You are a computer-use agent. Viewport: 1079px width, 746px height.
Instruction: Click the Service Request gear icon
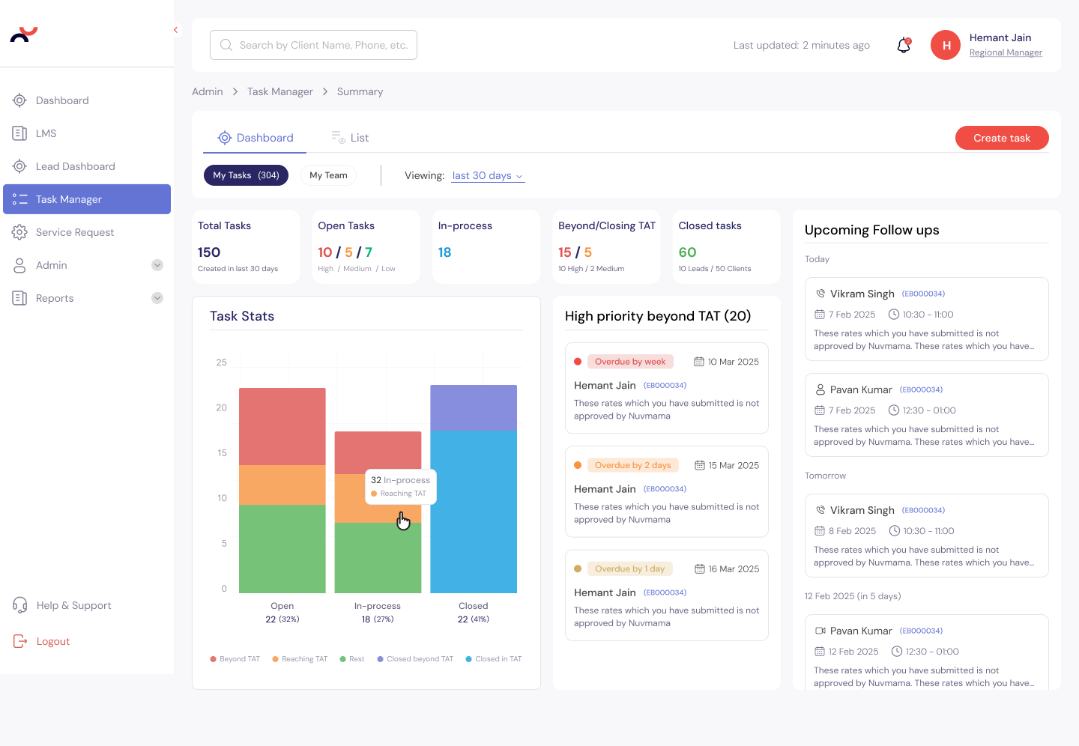tap(19, 232)
